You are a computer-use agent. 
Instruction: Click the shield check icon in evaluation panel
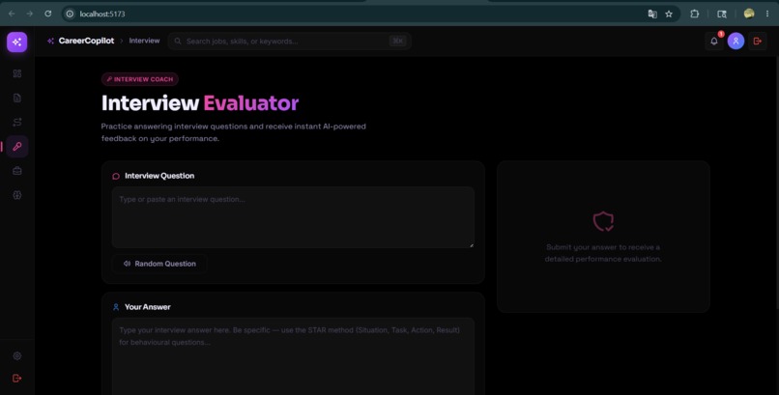603,221
